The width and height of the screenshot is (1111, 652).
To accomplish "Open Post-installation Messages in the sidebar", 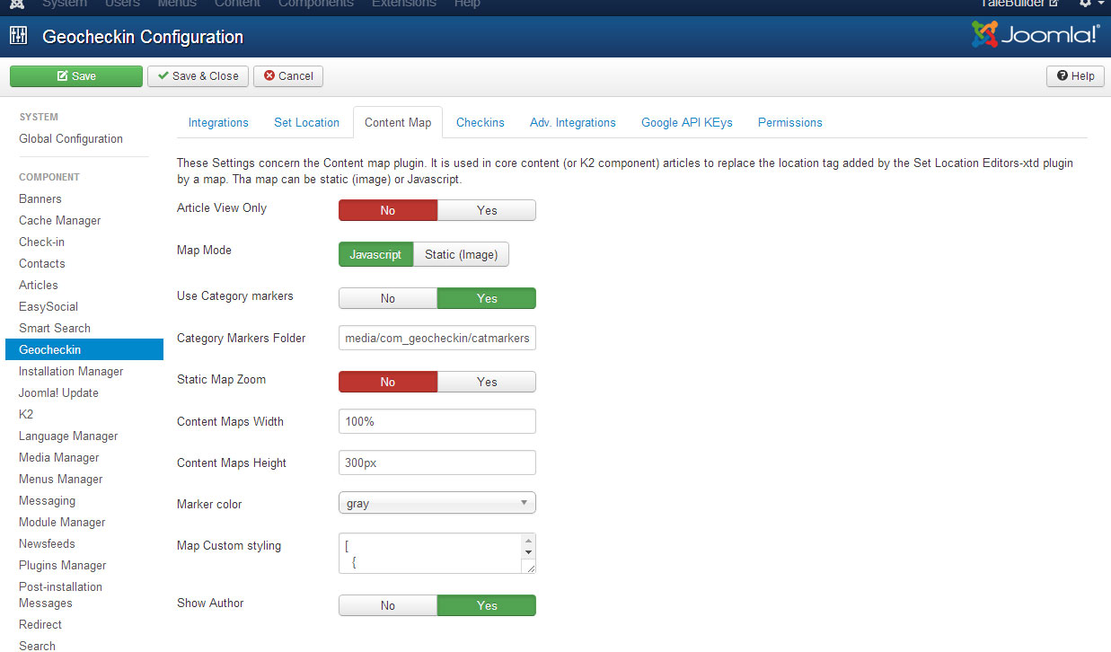I will pyautogui.click(x=60, y=595).
